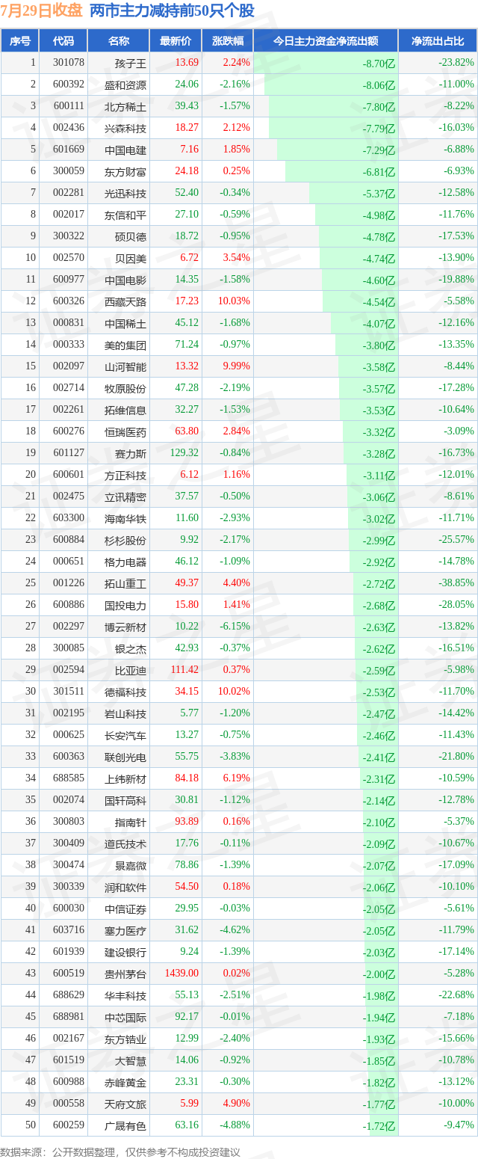Select stock name 国投电力

pos(125,605)
